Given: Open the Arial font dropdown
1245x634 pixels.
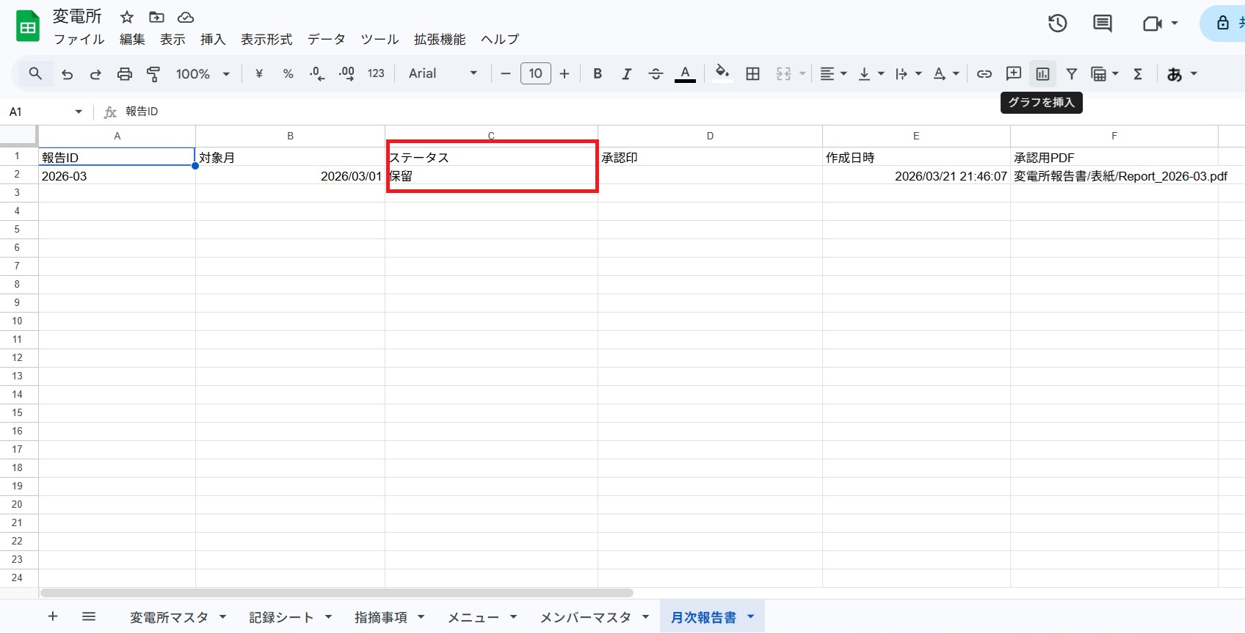Looking at the screenshot, I should click(x=443, y=73).
